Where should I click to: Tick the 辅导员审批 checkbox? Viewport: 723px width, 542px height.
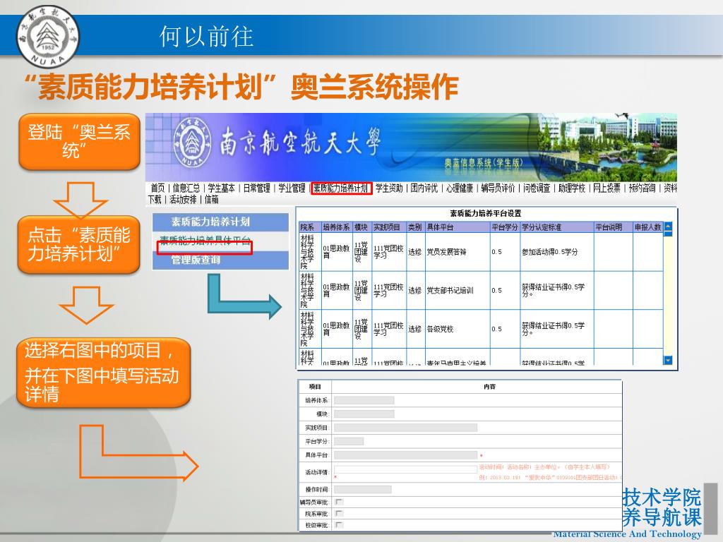click(340, 502)
